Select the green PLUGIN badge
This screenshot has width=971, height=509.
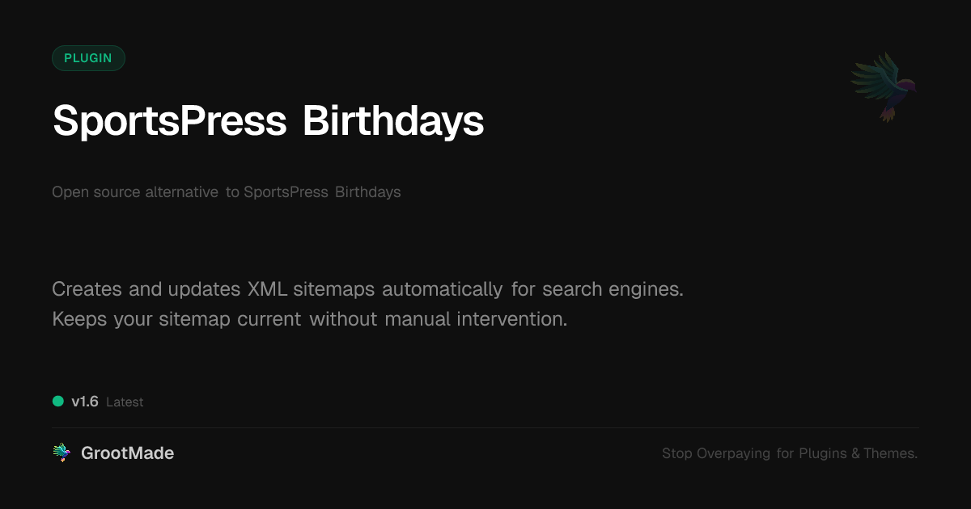pos(88,58)
